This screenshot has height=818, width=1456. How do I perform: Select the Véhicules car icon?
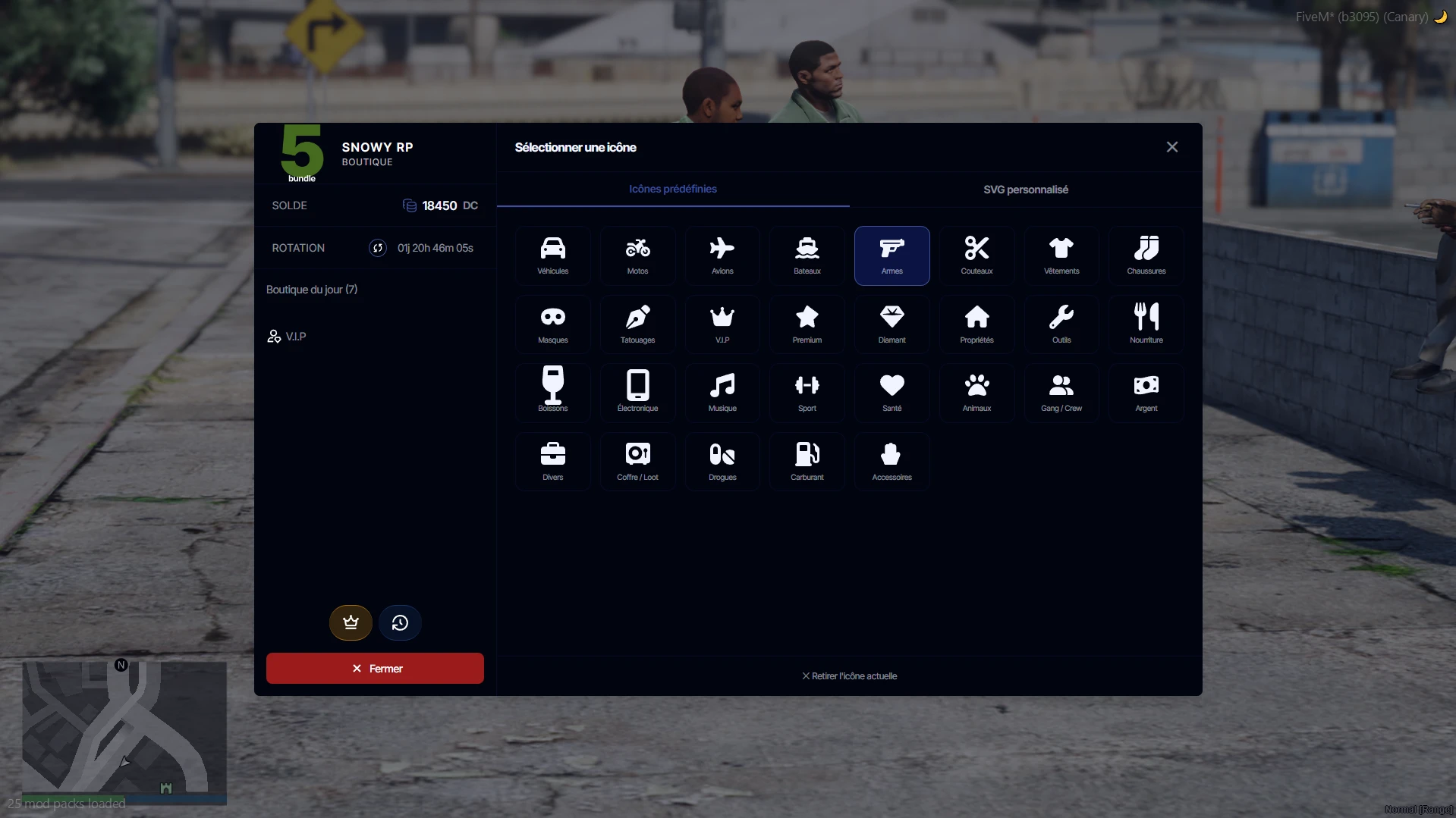552,255
